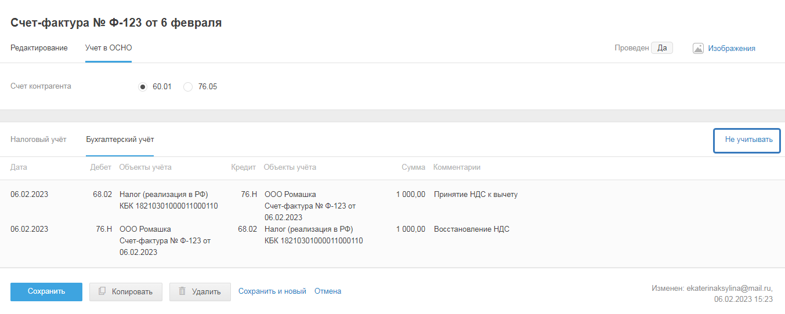The image size is (785, 314).
Task: Click the images picture icon
Action: [x=698, y=49]
